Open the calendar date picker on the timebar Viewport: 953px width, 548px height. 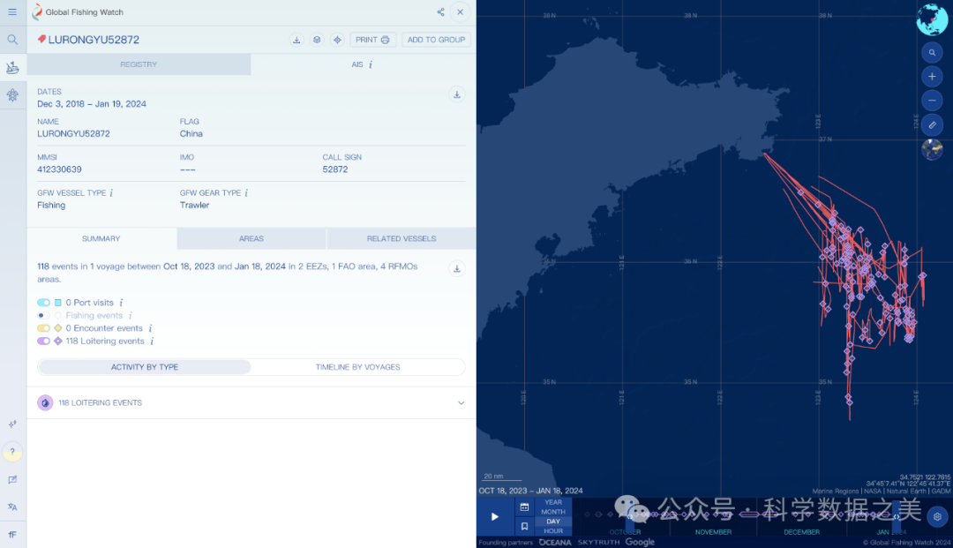click(x=524, y=507)
